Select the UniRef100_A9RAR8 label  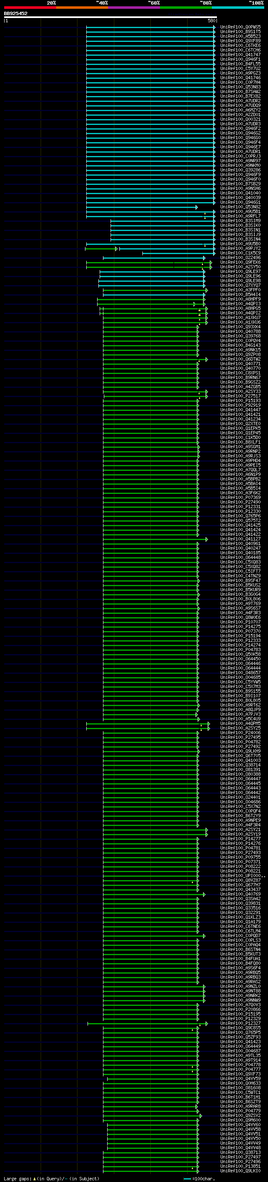240,1106
